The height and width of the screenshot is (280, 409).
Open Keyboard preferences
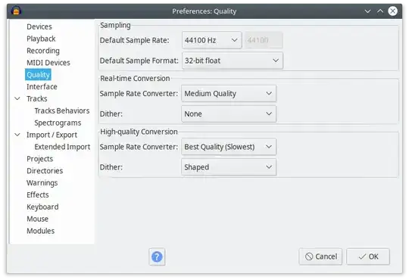coord(42,207)
